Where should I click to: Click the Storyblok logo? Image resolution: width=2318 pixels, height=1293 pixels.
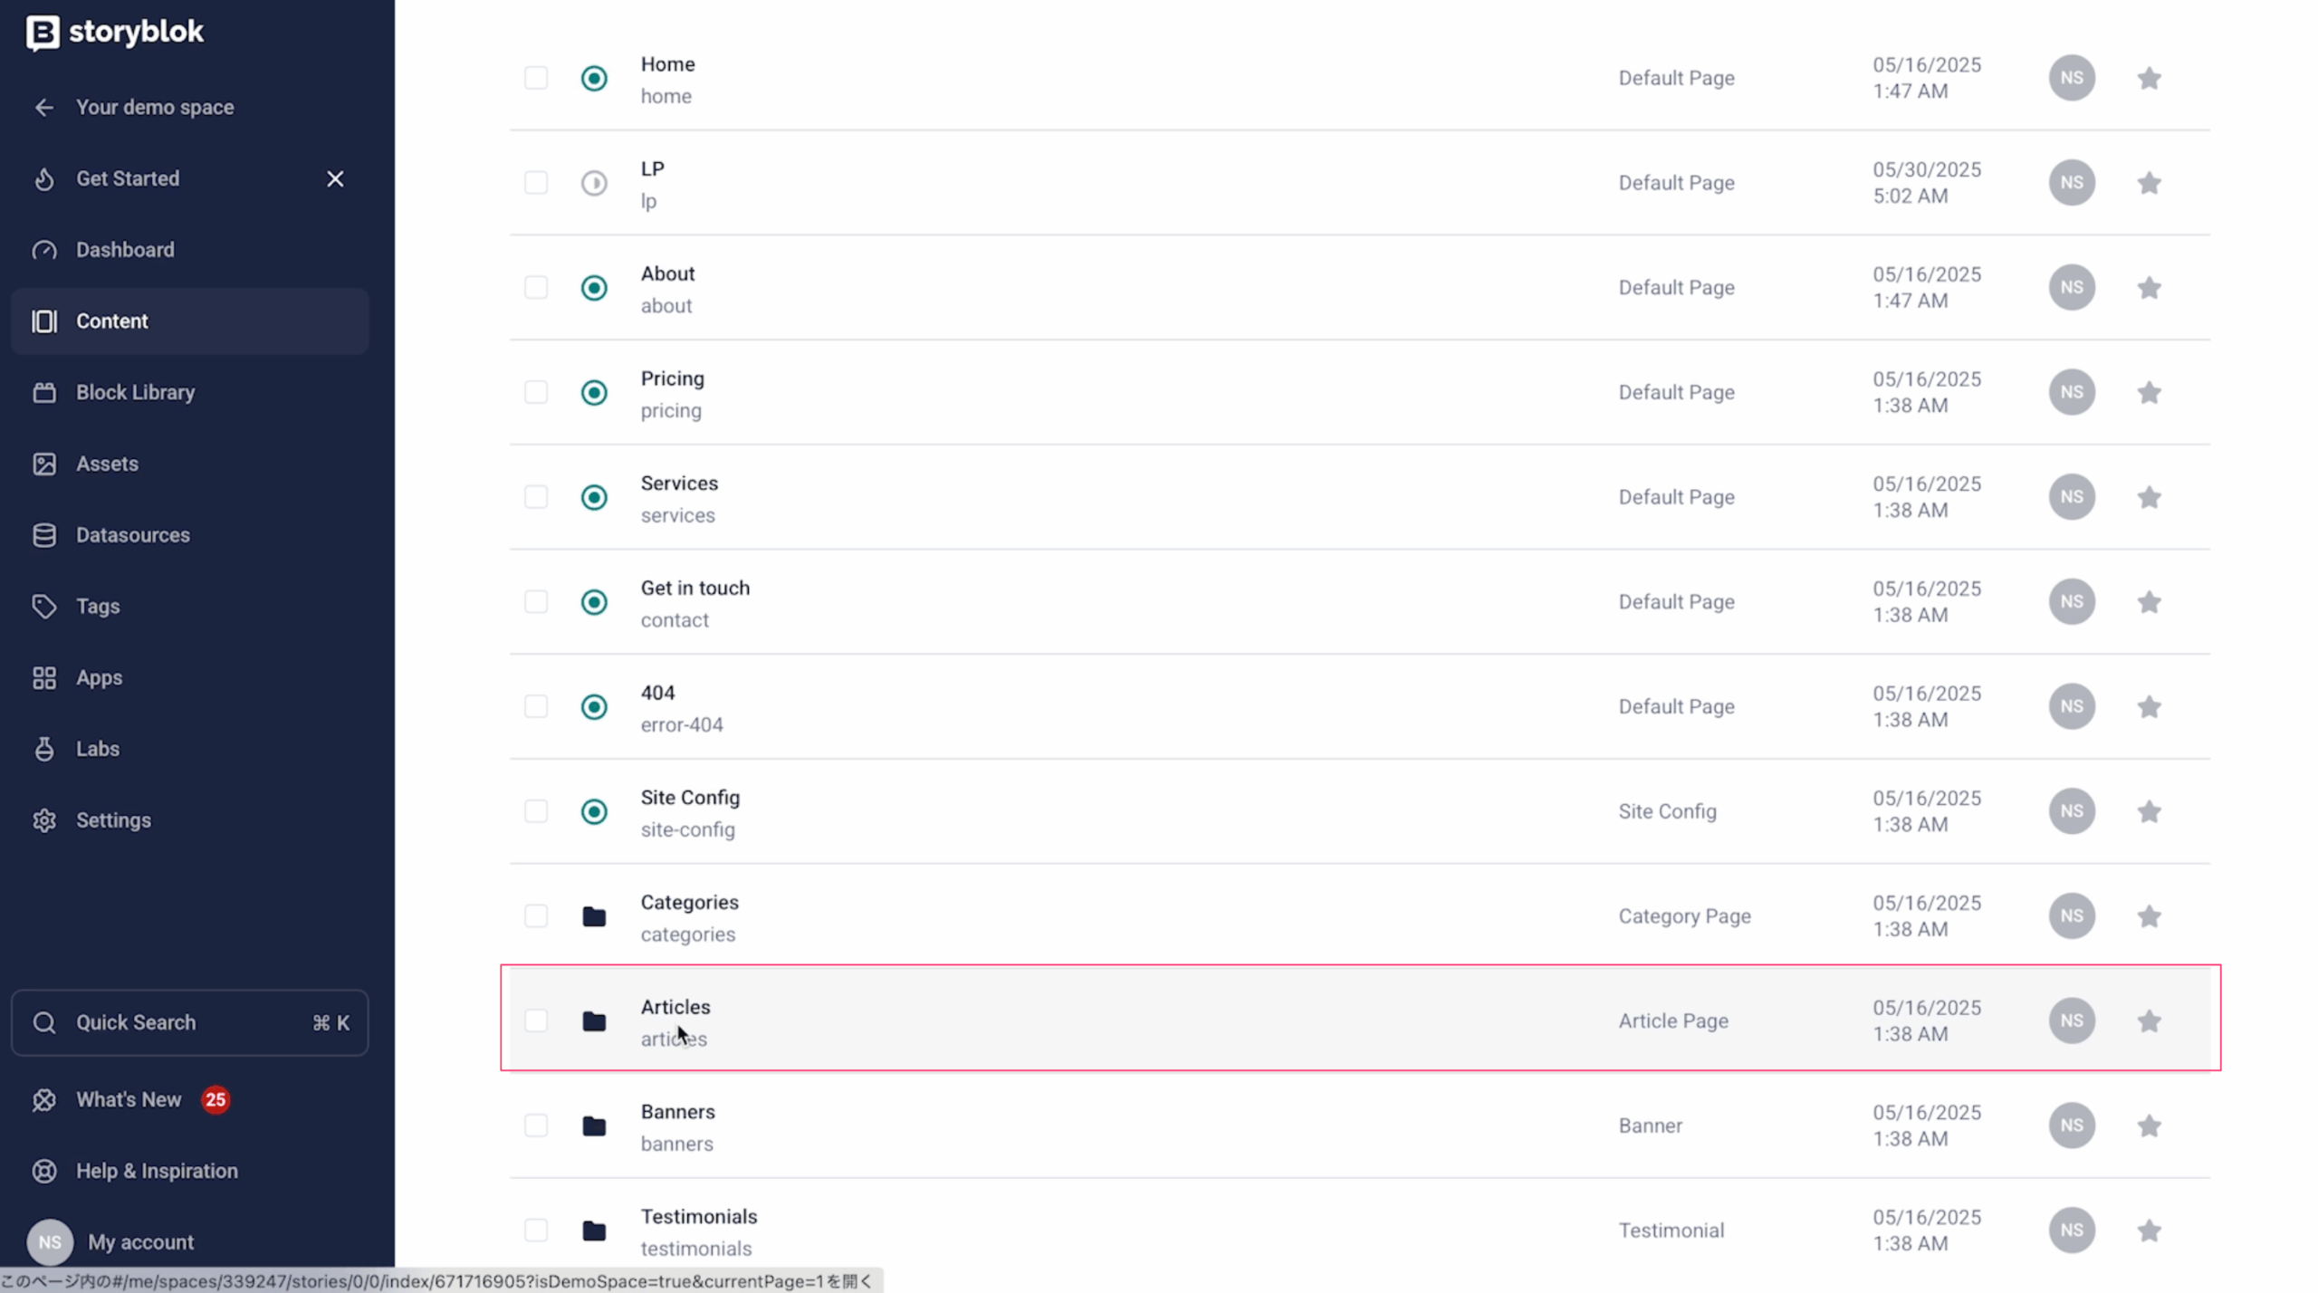point(115,32)
